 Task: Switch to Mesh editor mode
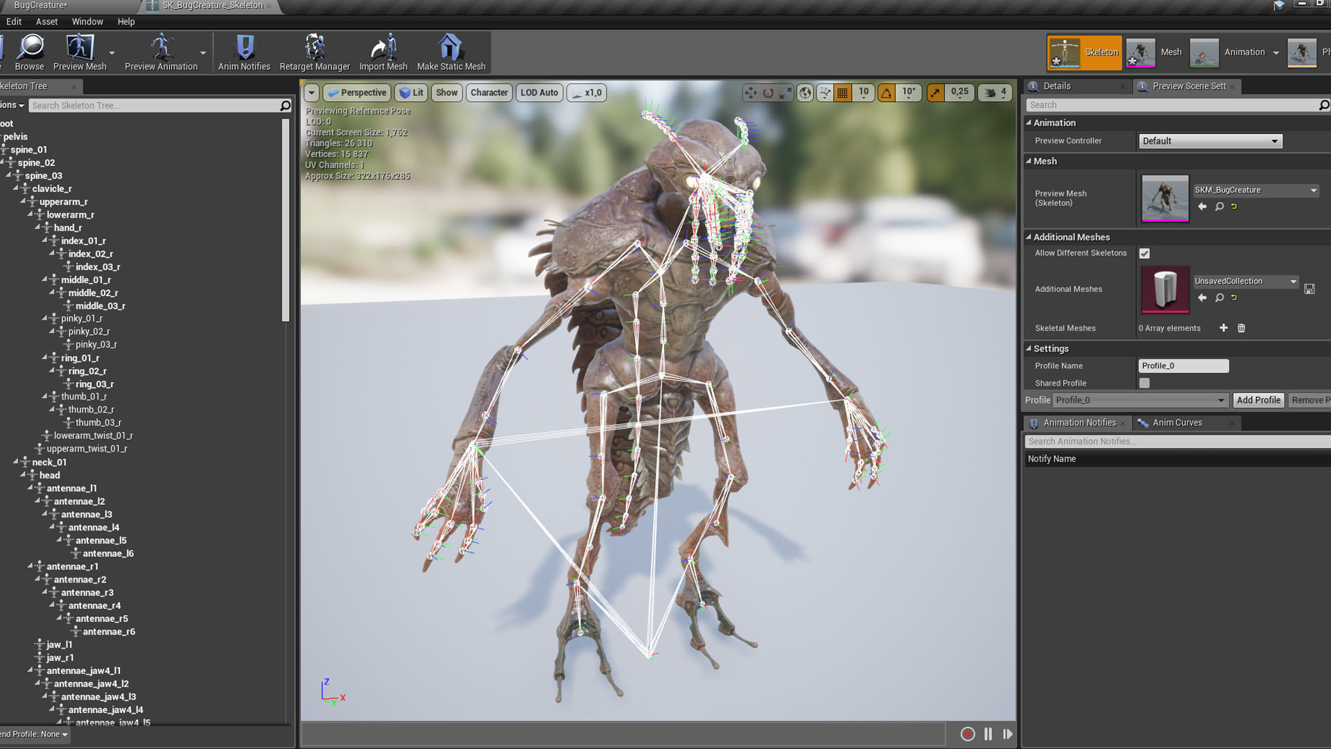(x=1154, y=53)
